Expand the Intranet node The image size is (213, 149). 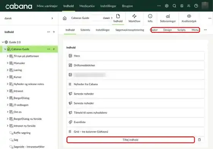(x=8, y=91)
